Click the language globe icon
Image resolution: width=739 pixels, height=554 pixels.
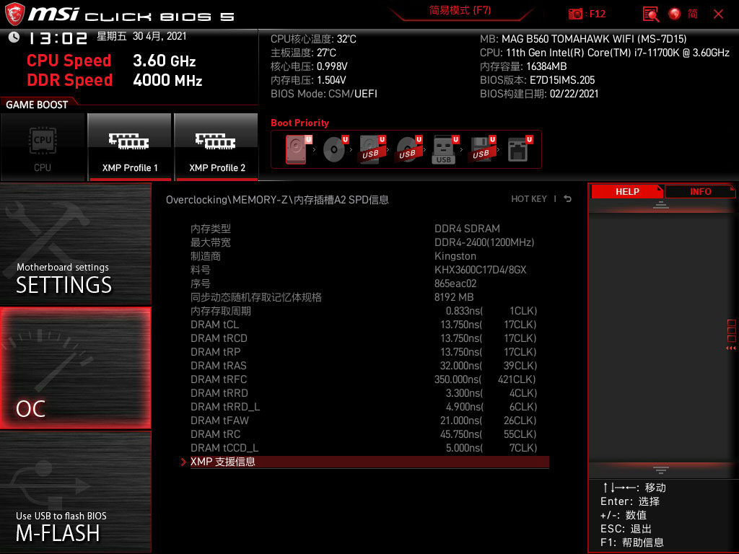tap(675, 14)
